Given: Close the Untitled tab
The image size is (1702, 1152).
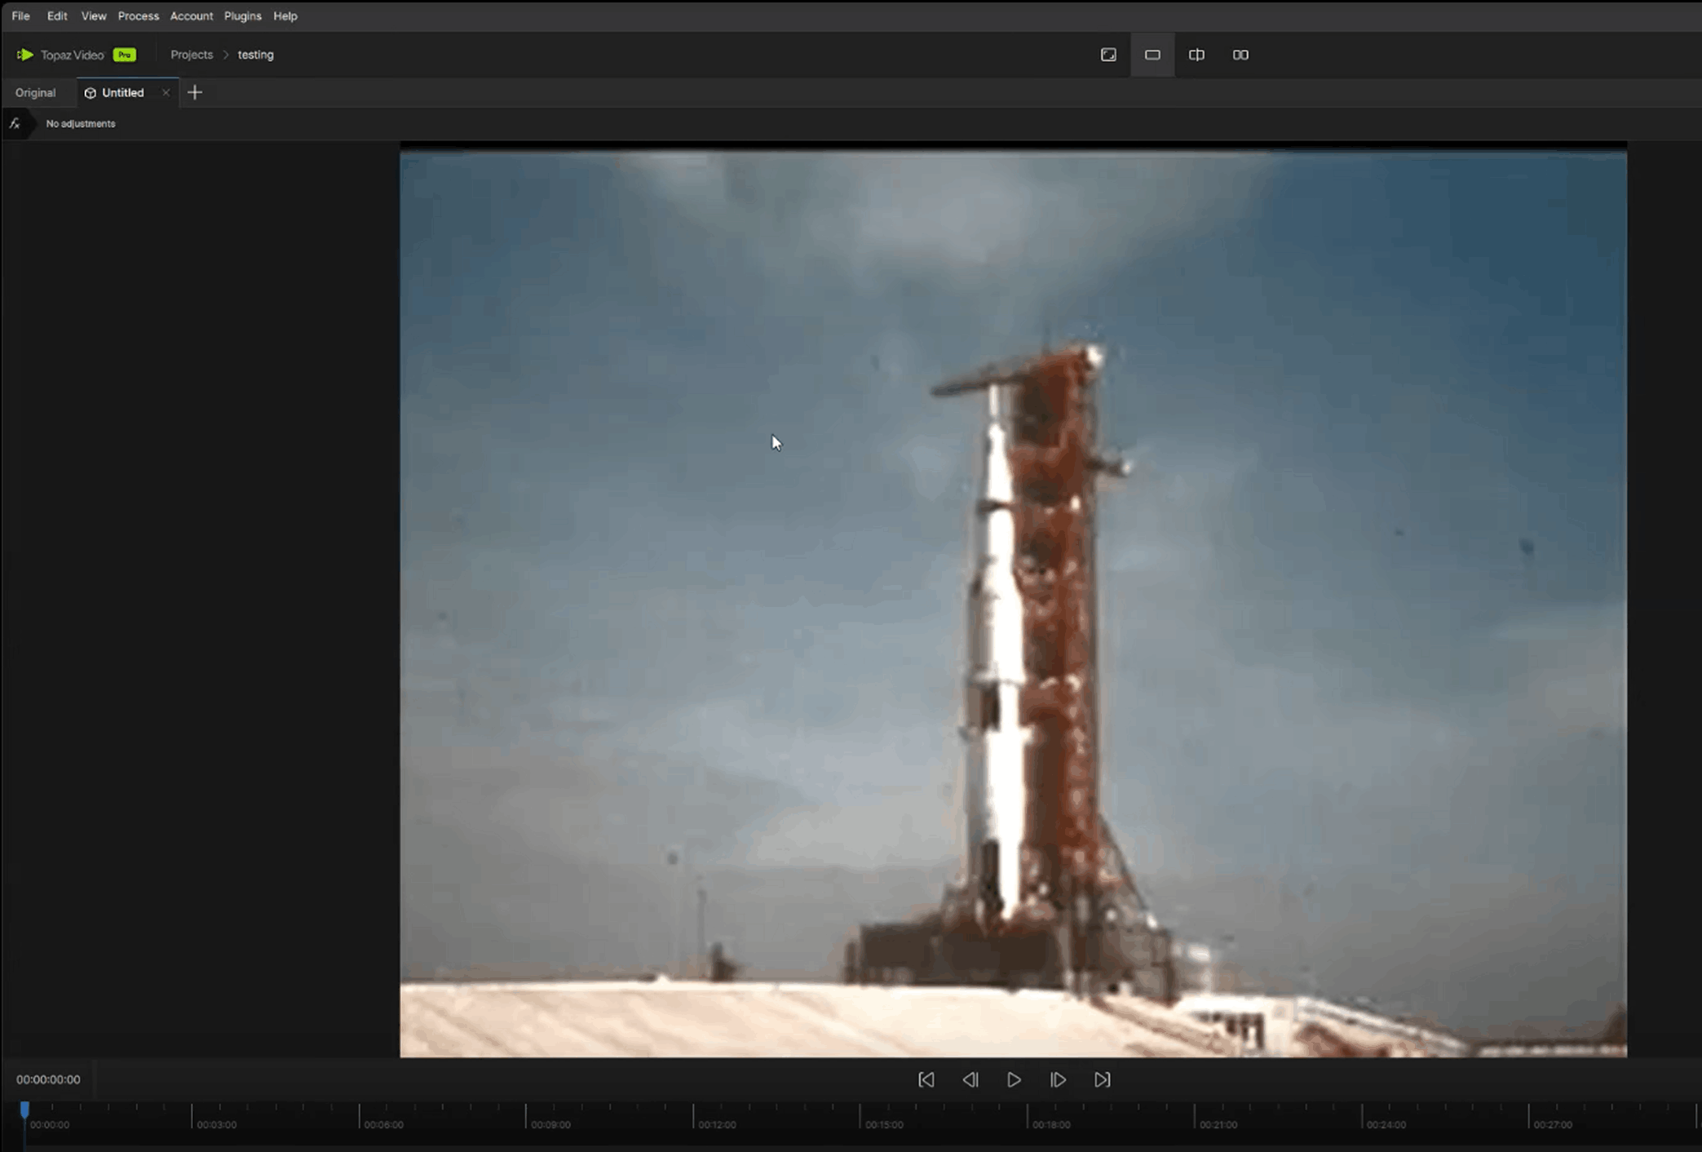Looking at the screenshot, I should 166,92.
